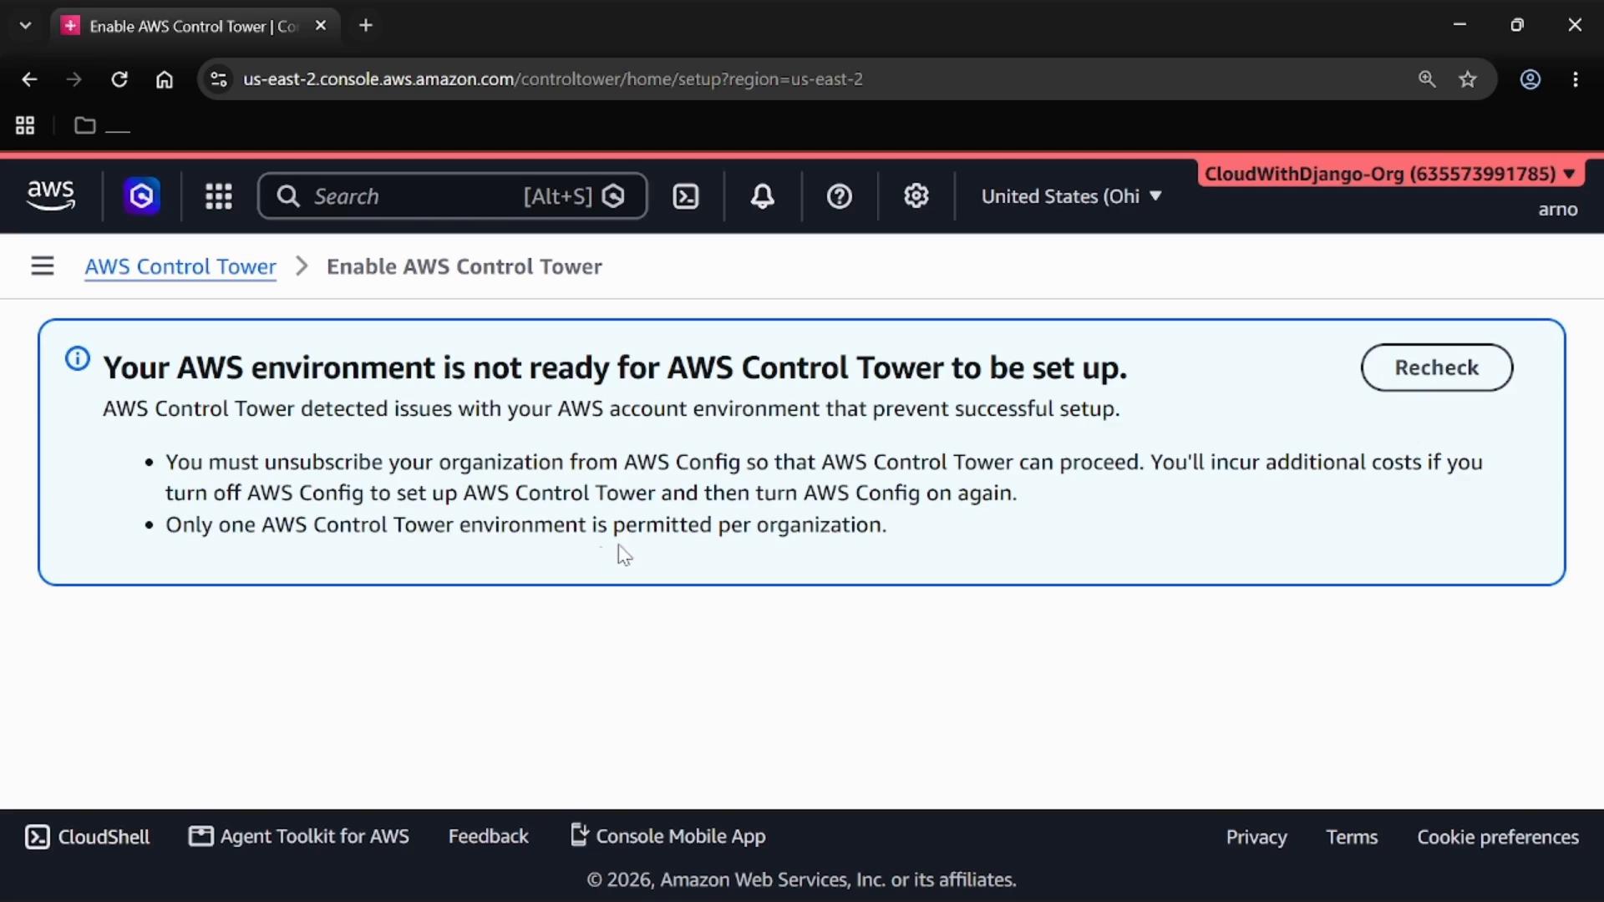This screenshot has width=1604, height=902.
Task: Open the tab search dropdown arrow
Action: 25,26
